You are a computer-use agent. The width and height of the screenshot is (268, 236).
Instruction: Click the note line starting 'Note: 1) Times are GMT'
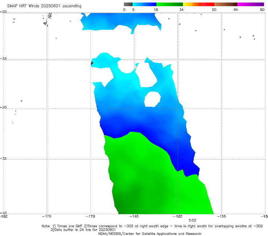click(152, 226)
